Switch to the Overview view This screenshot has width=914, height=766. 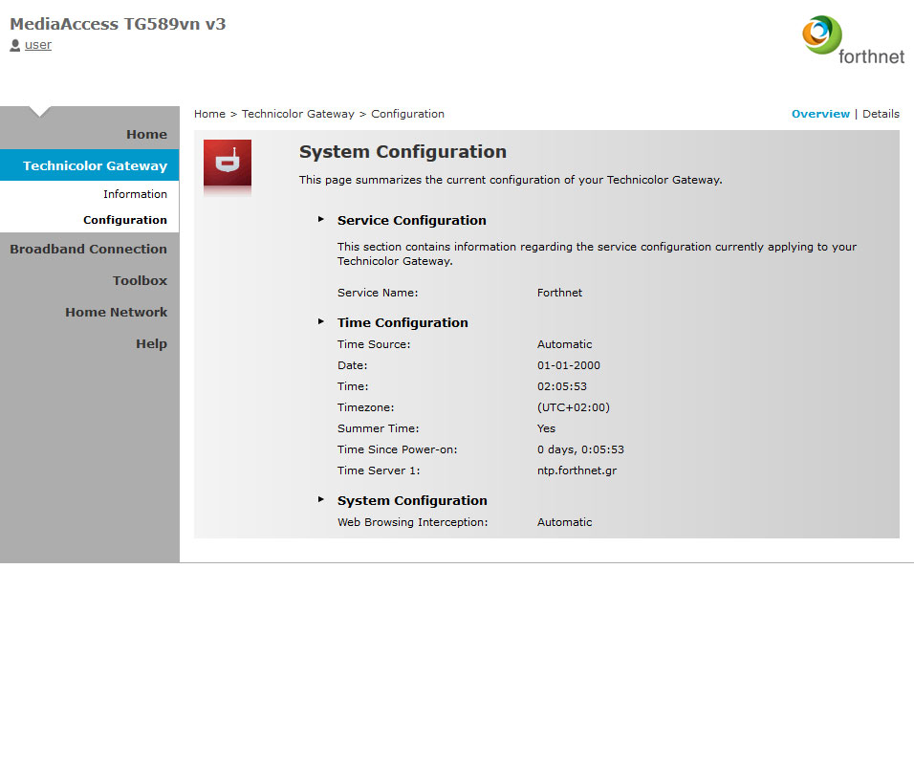[820, 114]
